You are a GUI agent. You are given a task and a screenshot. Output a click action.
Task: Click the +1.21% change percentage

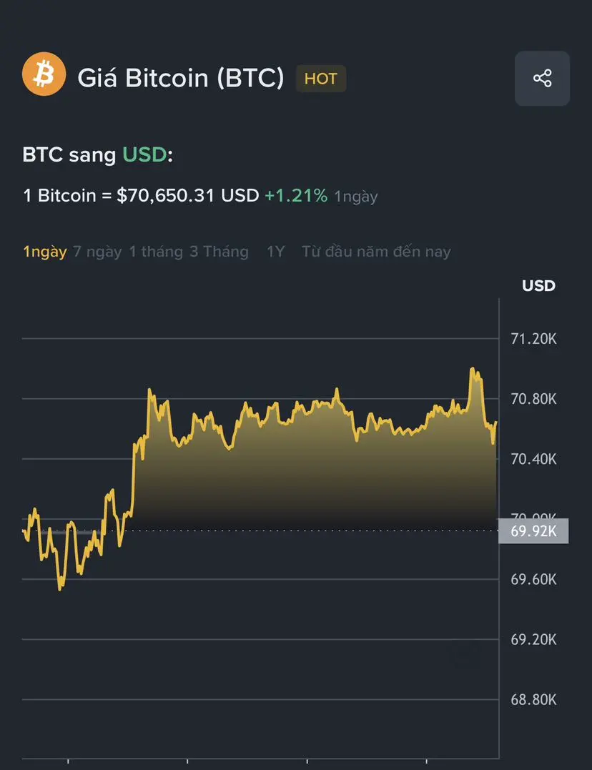tap(296, 196)
